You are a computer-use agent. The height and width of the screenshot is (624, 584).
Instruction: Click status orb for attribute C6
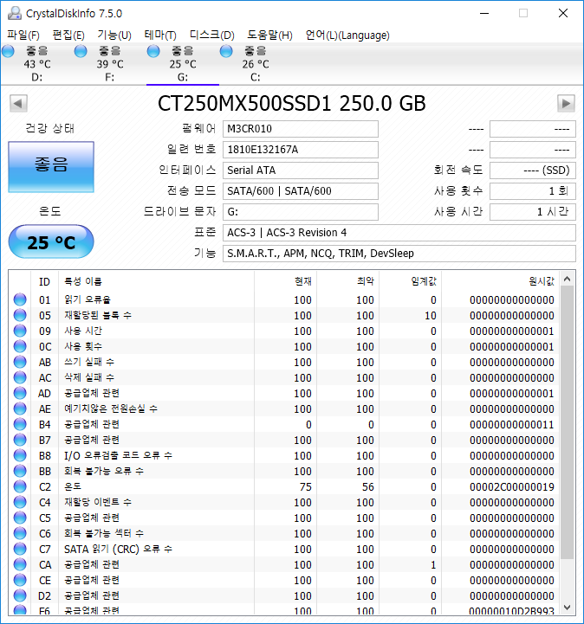click(x=20, y=533)
